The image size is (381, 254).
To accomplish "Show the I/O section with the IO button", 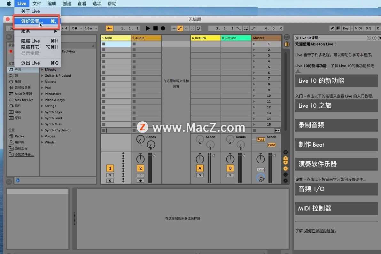I will 285,152.
